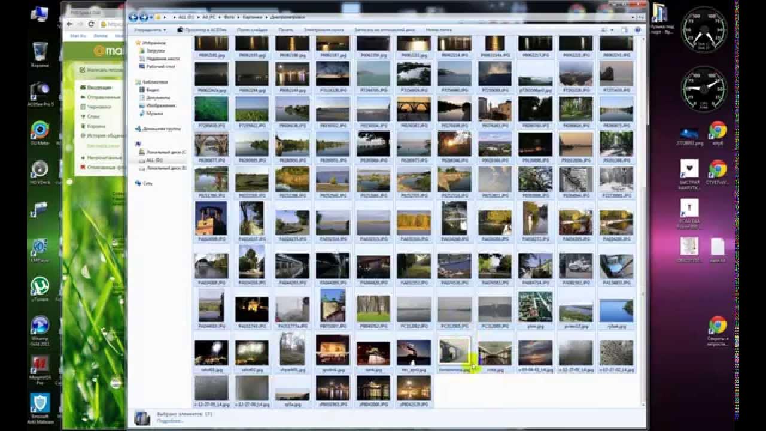Image resolution: width=766 pixels, height=431 pixels.
Task: Click Печать in the Explorer toolbar
Action: click(x=286, y=29)
